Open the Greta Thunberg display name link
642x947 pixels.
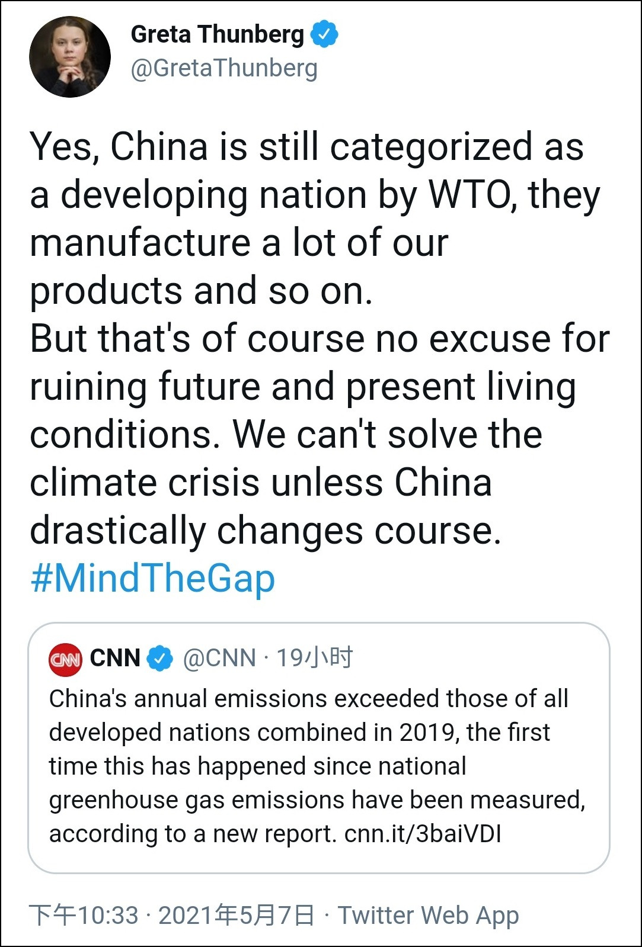[217, 34]
